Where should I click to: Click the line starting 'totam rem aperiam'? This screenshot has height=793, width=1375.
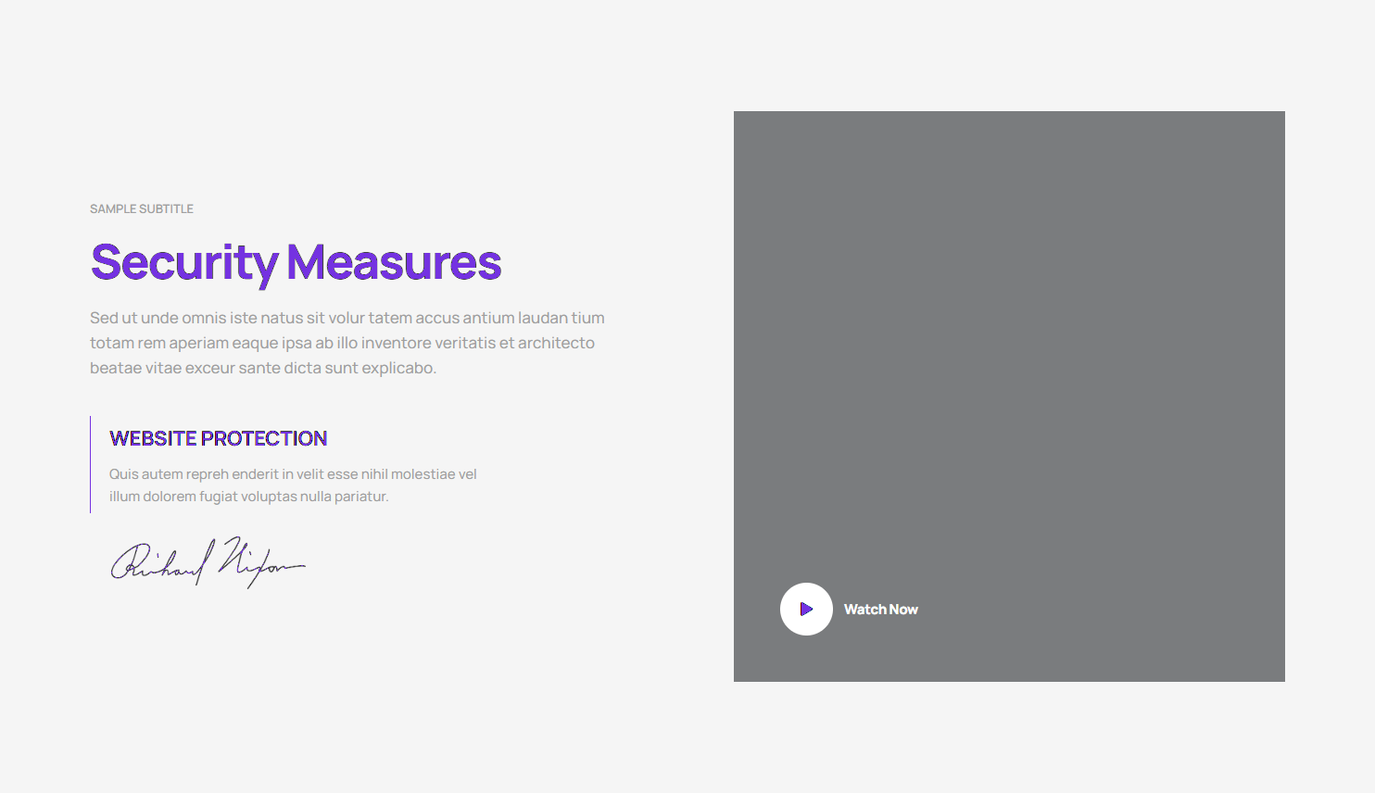tap(342, 343)
